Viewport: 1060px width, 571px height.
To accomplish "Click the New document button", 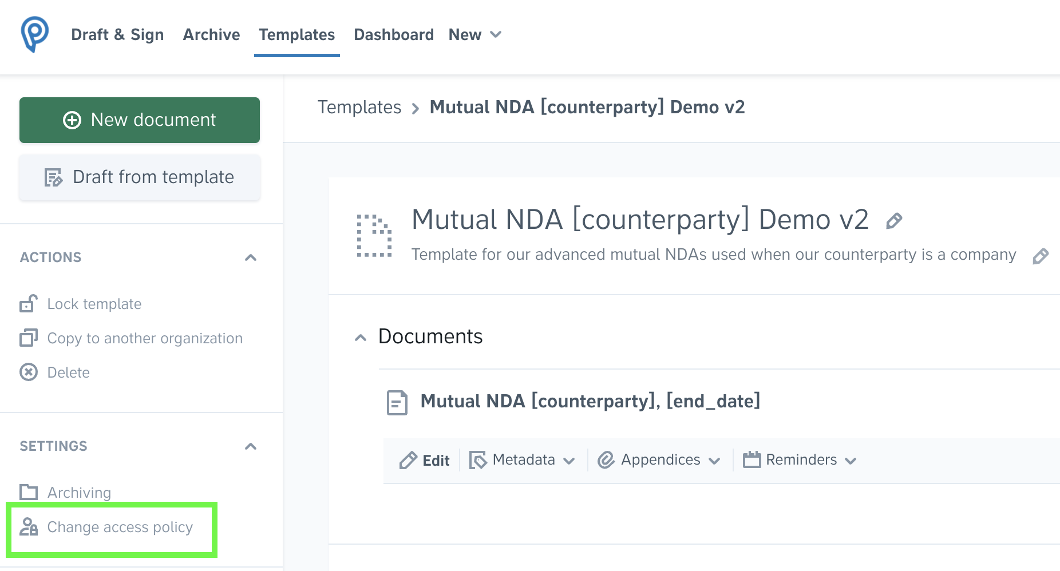I will [140, 120].
